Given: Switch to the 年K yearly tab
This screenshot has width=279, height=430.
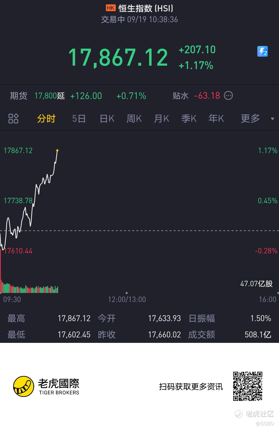Looking at the screenshot, I should 216,119.
